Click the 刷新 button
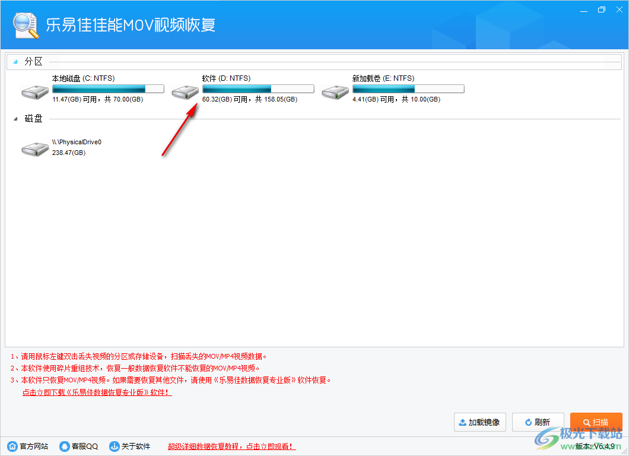 pyautogui.click(x=538, y=422)
